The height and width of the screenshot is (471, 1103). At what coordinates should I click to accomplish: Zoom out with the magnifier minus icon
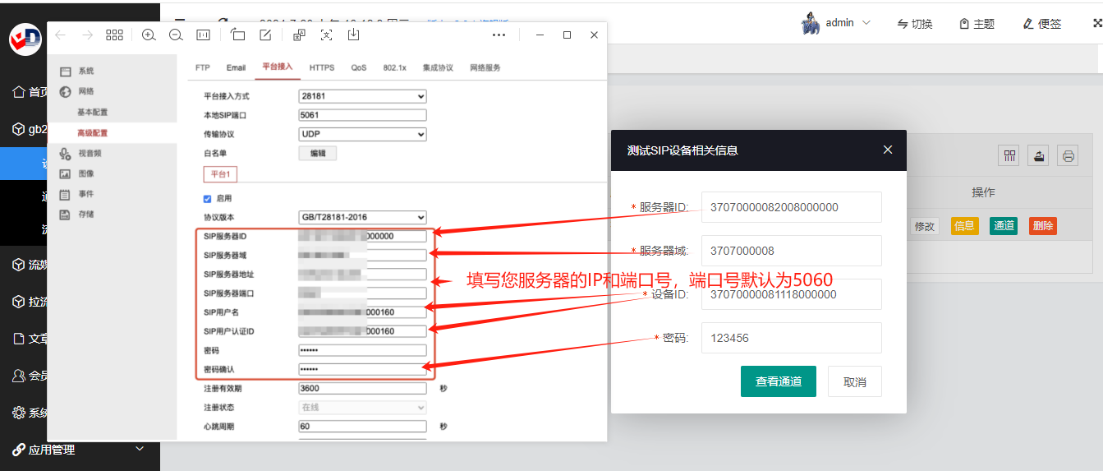coord(176,35)
